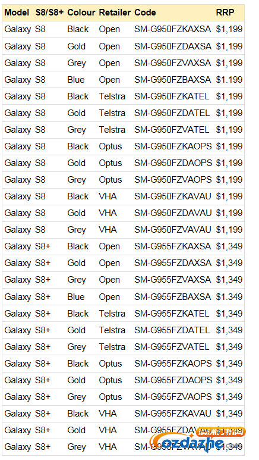
Task: Click code SM-G955FZKAXSA cell
Action: coord(173,246)
